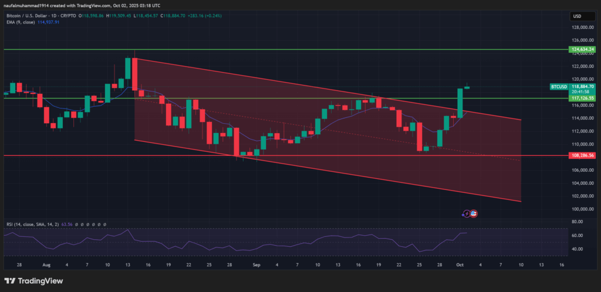The image size is (601, 292).
Task: Click the 60.00 level on RSI scale
Action: [576, 236]
